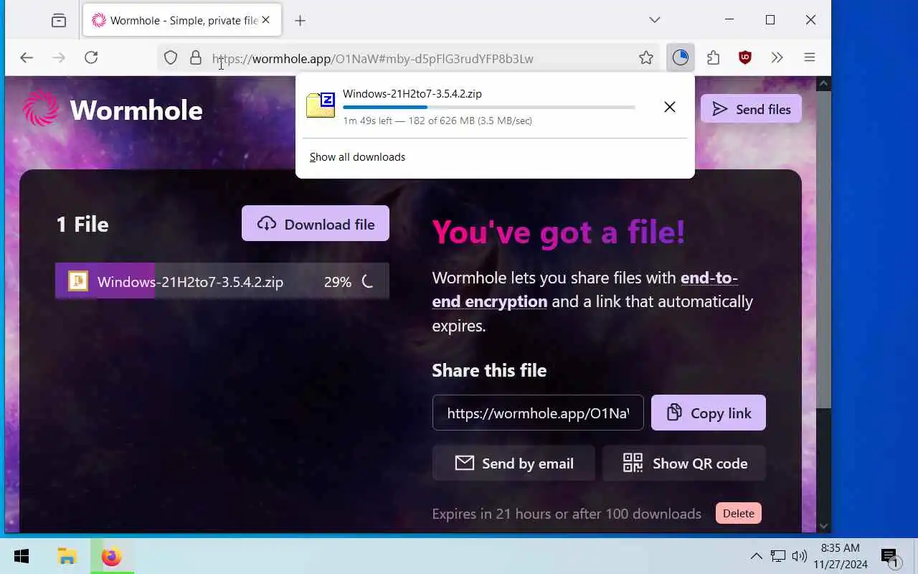The width and height of the screenshot is (918, 574).
Task: Click the page vertical scrollbar
Action: (824, 250)
